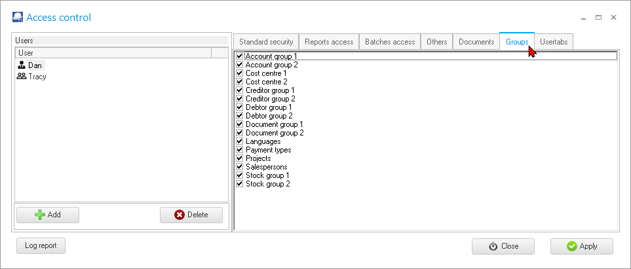Uncheck the Account group 1 checkbox
The height and width of the screenshot is (269, 631).
[239, 56]
